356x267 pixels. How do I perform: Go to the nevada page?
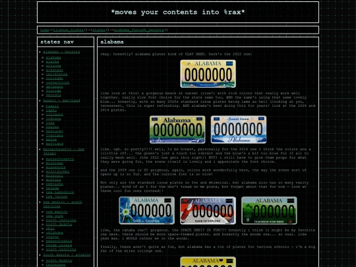click(52, 188)
